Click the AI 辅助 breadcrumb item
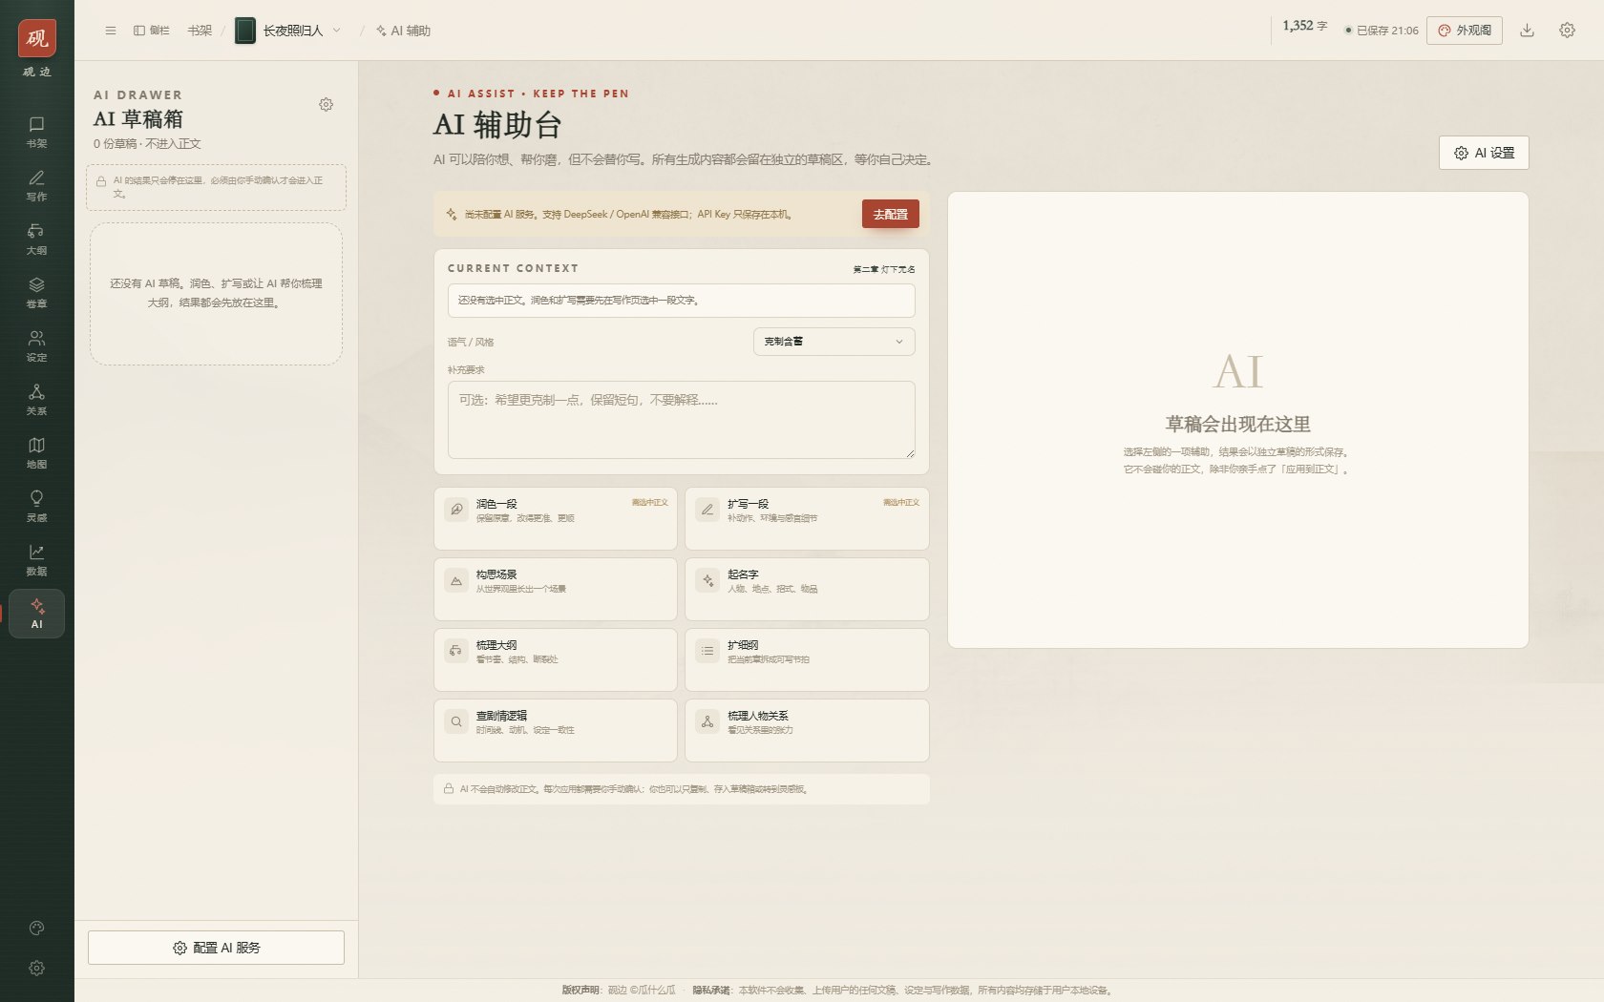Screen dimensions: 1604x1002 click(404, 31)
